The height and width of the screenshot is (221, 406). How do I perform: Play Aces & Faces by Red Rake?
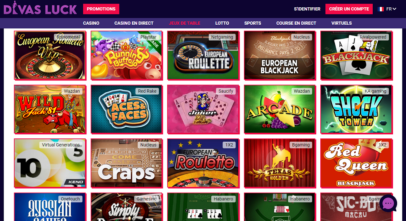pyautogui.click(x=126, y=109)
